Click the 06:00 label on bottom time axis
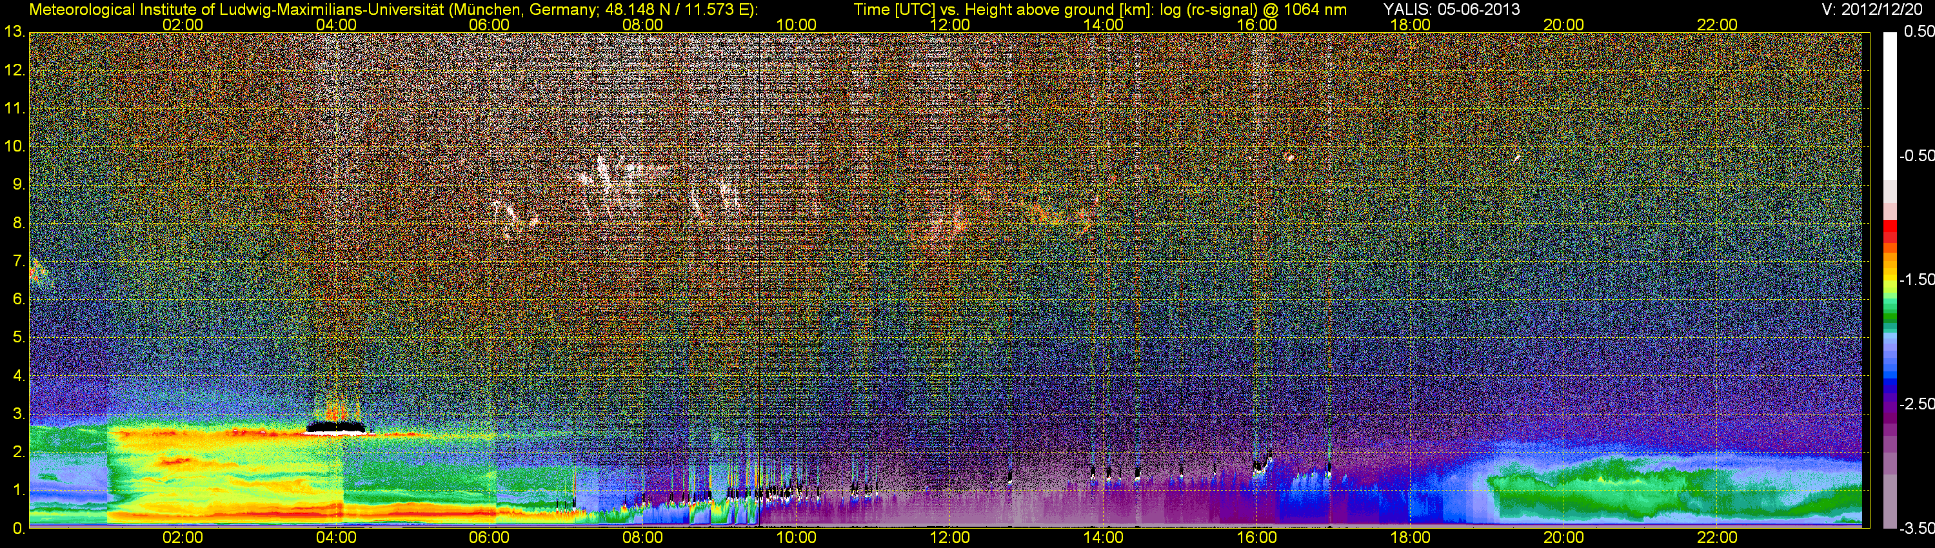This screenshot has width=1935, height=548. pyautogui.click(x=489, y=538)
